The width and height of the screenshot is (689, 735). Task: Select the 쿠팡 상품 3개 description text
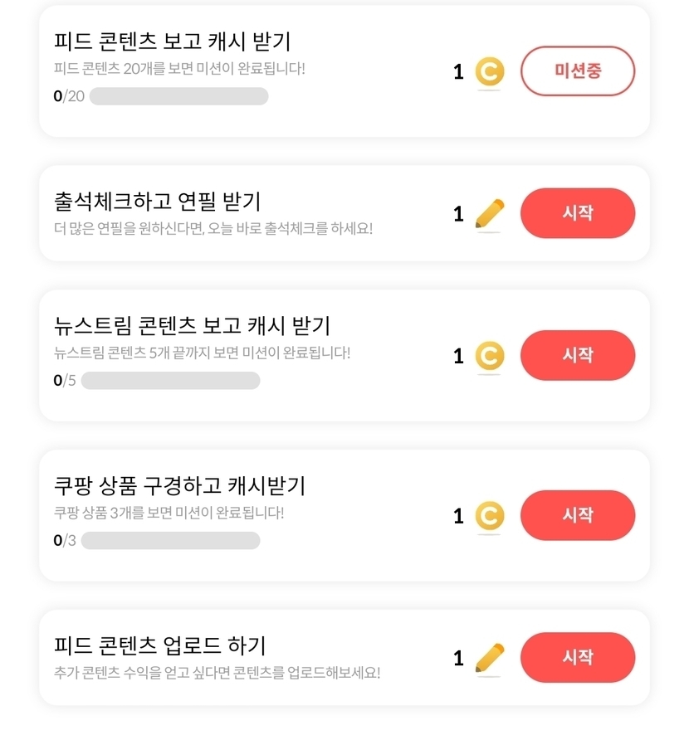pyautogui.click(x=169, y=513)
